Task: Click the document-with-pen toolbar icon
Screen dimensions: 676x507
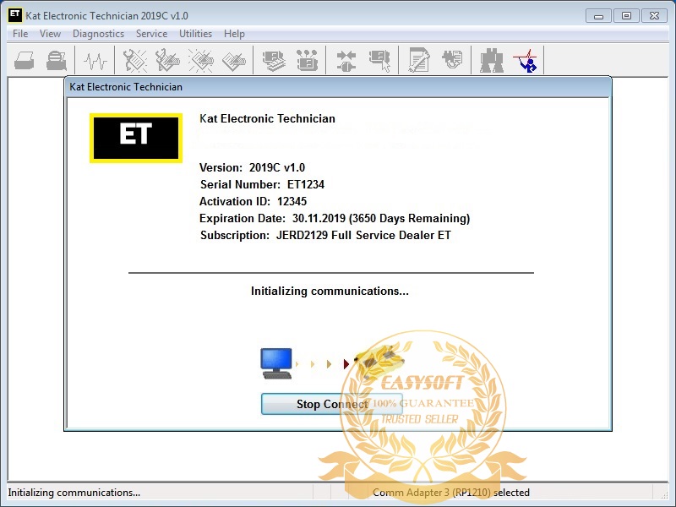Action: click(418, 60)
